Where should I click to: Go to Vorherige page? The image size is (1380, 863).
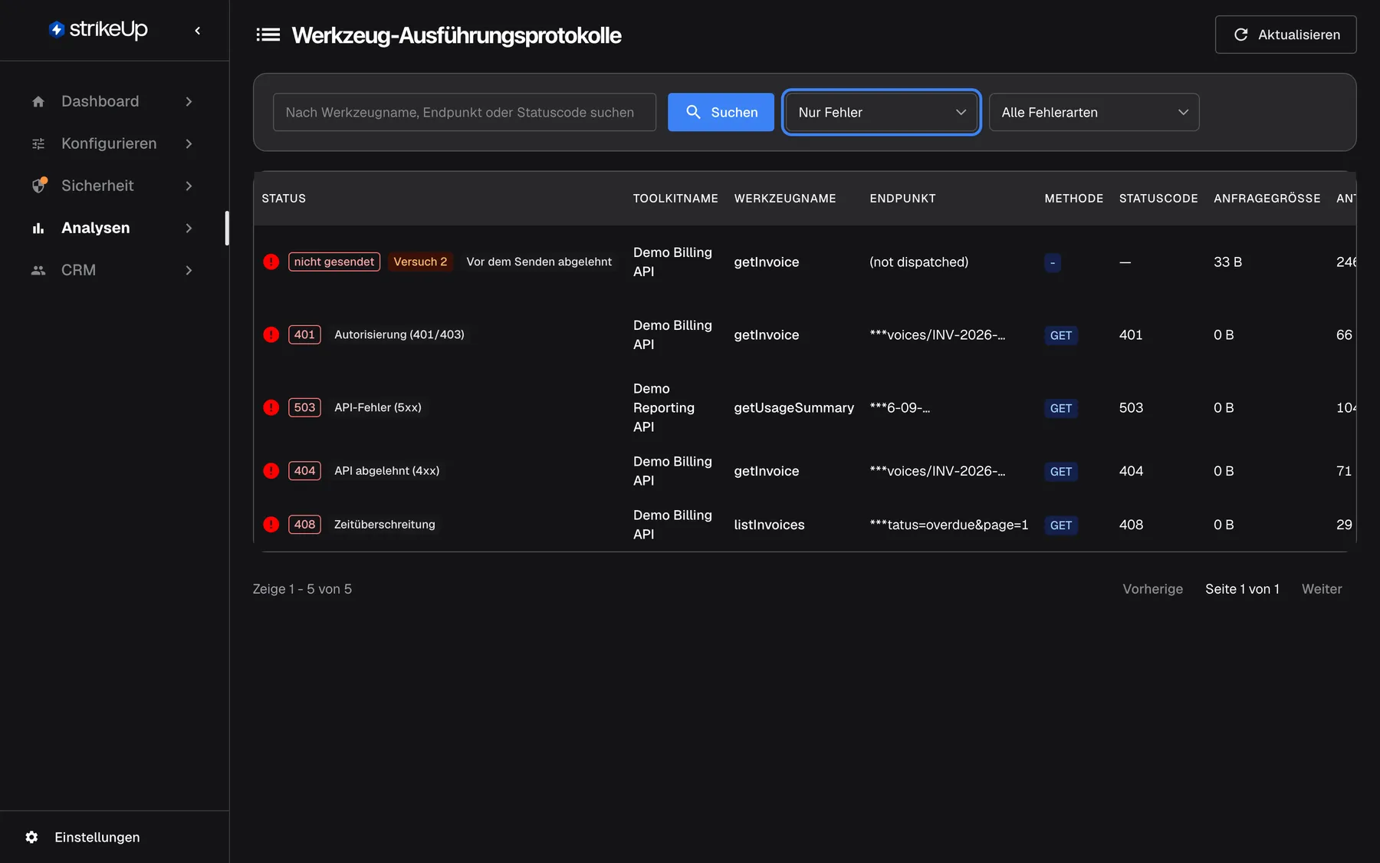click(1152, 589)
